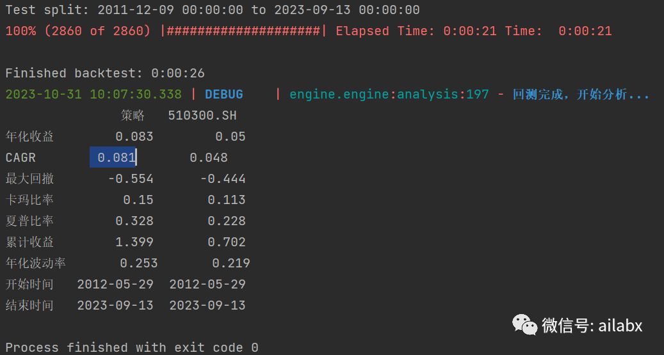Image resolution: width=664 pixels, height=355 pixels.
Task: Click the 开始时间 row label
Action: (x=29, y=284)
